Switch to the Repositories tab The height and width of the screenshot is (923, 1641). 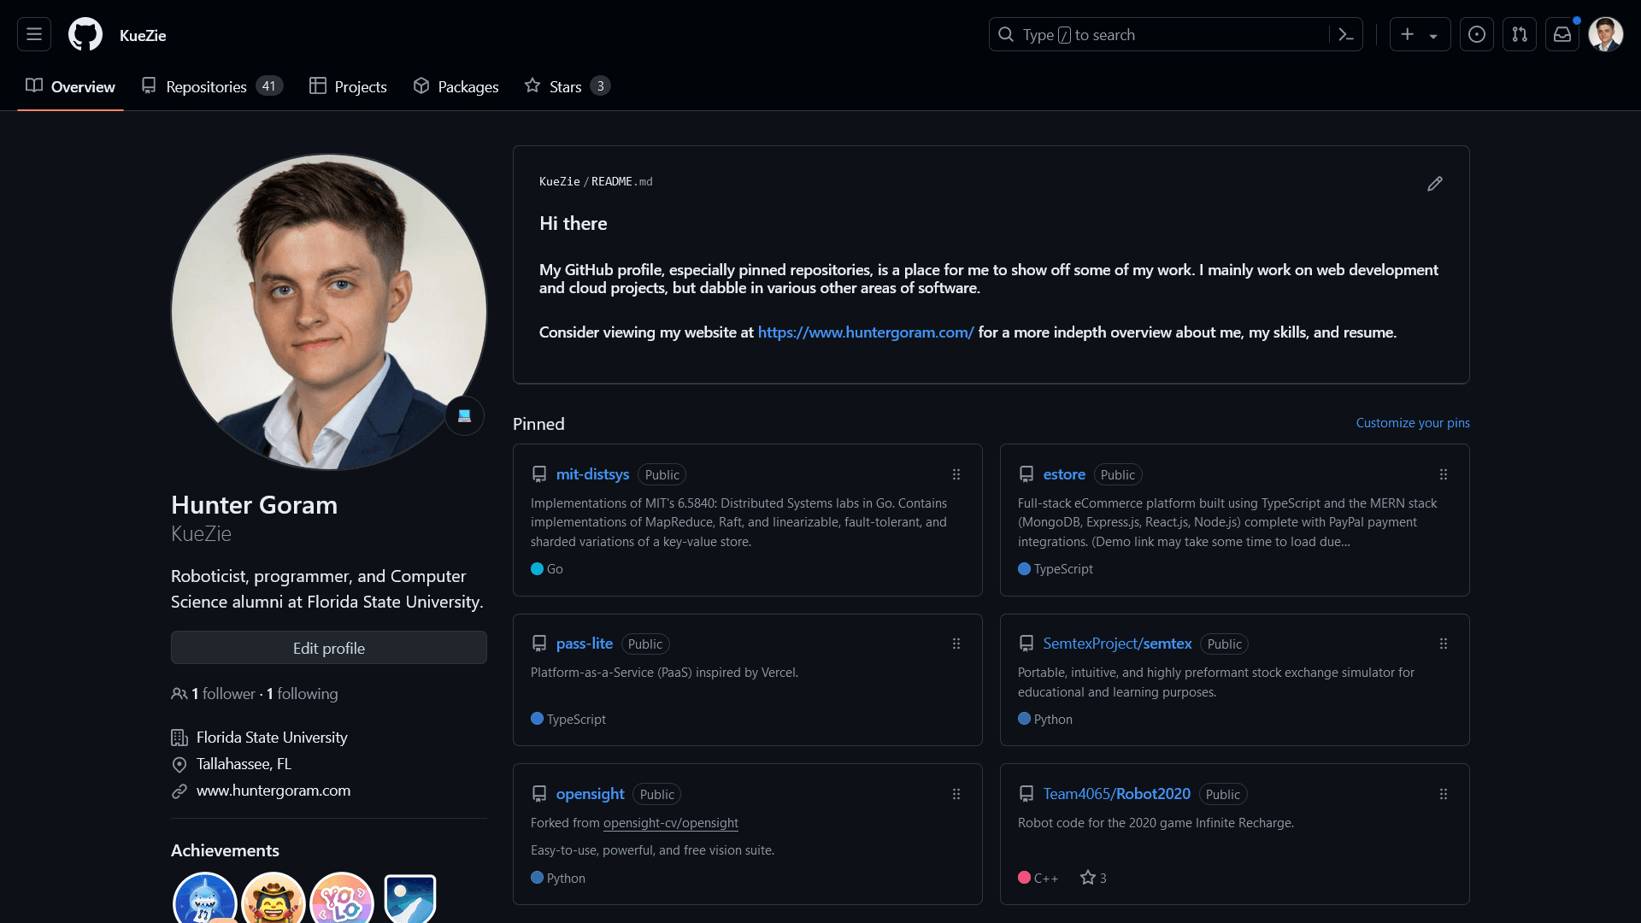click(212, 86)
